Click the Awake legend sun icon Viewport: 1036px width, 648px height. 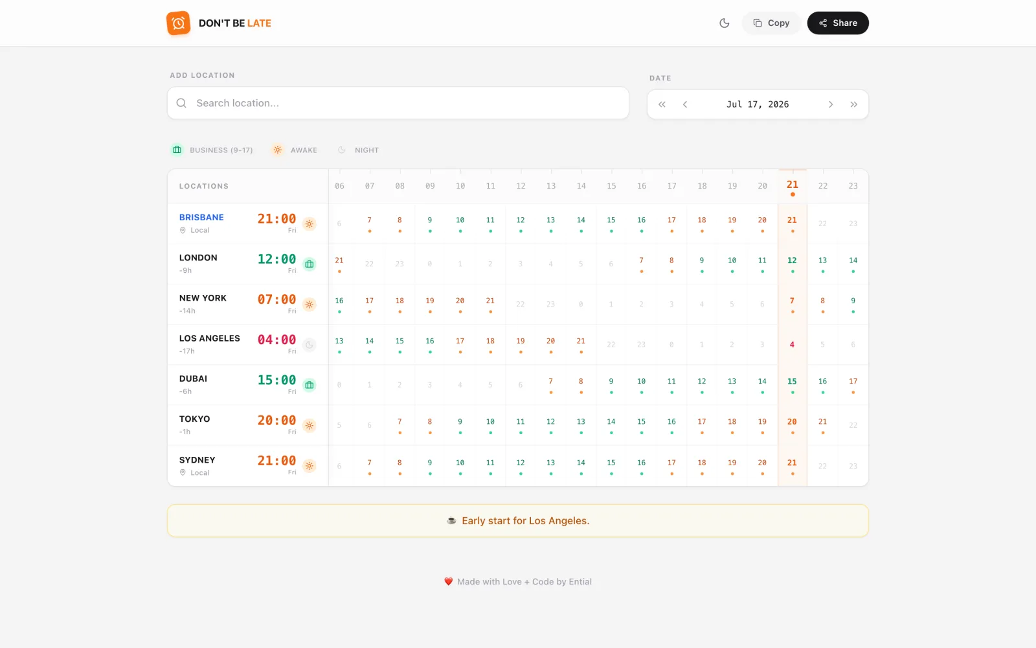[x=278, y=150]
